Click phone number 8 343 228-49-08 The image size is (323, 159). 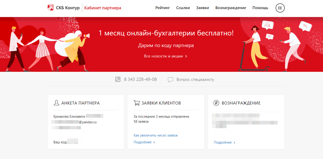[x=140, y=79]
